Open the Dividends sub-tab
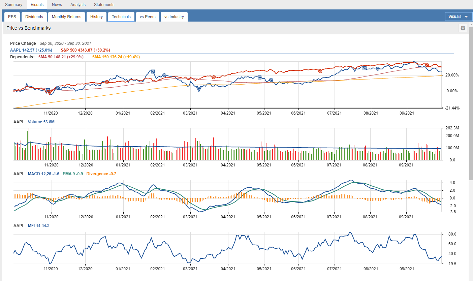Image resolution: width=473 pixels, height=281 pixels. [34, 17]
